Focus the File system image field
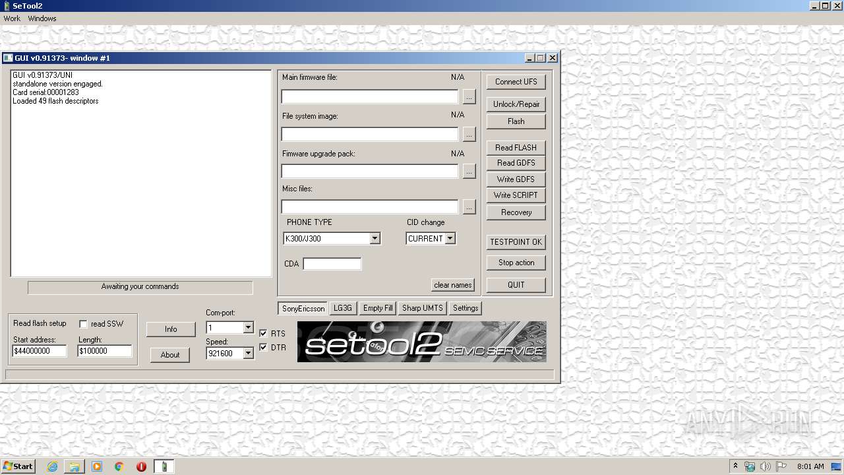This screenshot has width=844, height=475. 370,135
